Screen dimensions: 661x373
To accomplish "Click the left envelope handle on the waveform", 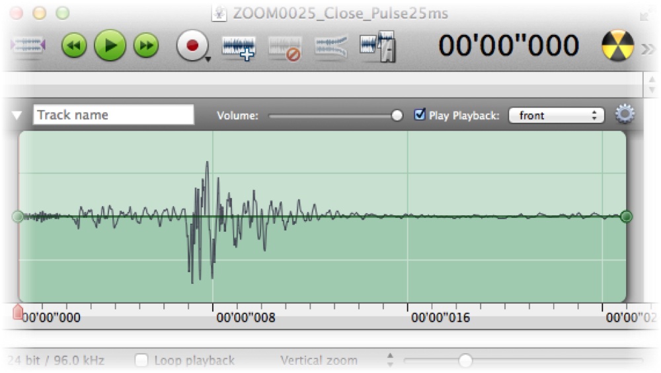I will 18,217.
